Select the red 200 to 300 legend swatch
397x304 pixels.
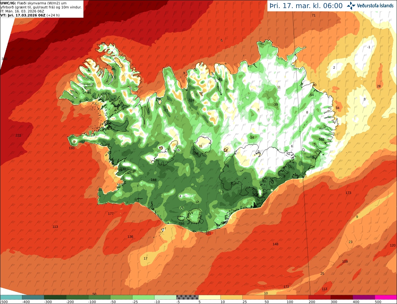tap(319, 297)
